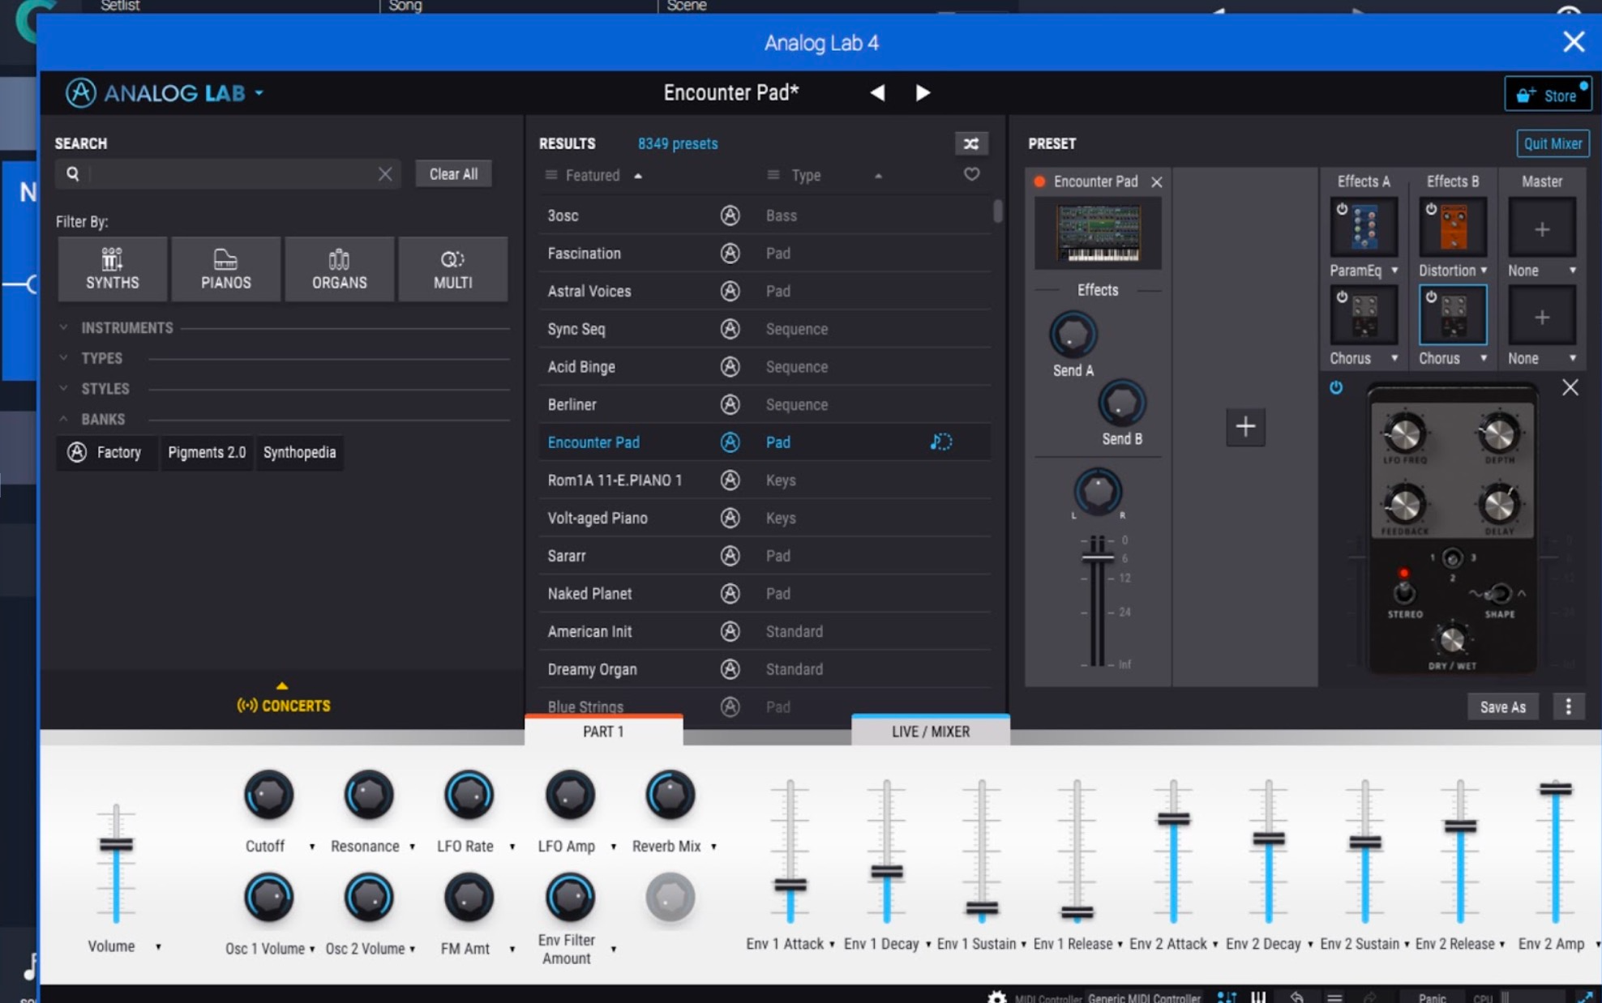The image size is (1602, 1003).
Task: Toggle power on ParamEq effect
Action: pyautogui.click(x=1342, y=209)
